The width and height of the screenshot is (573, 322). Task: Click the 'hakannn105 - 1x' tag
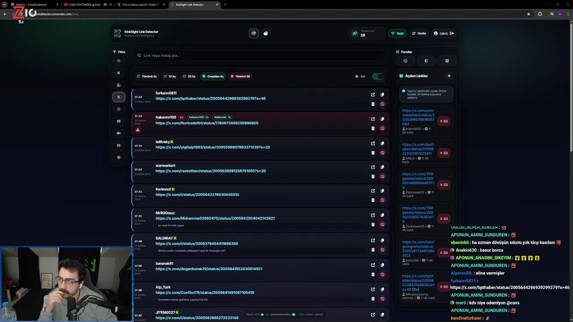(x=199, y=117)
